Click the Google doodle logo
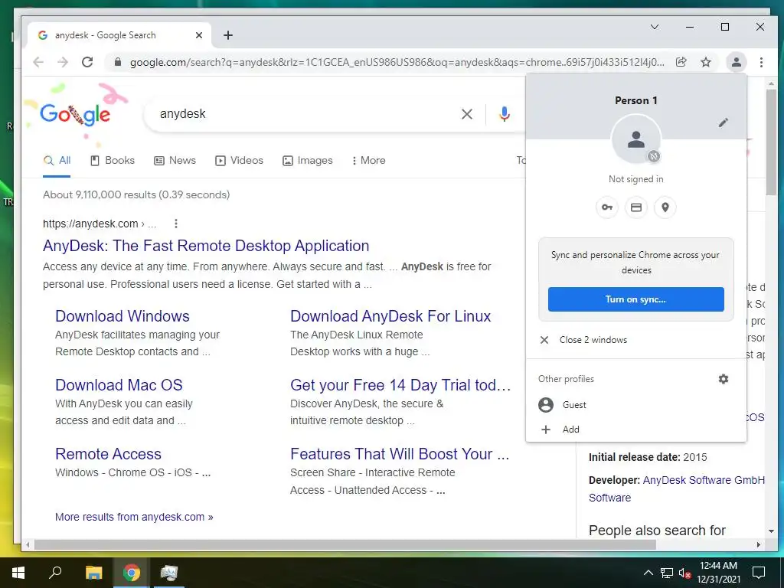 pyautogui.click(x=75, y=115)
